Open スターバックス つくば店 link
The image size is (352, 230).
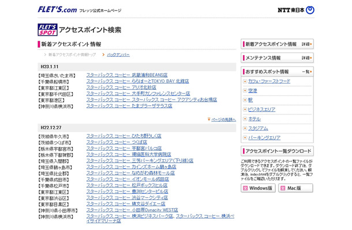117,142
